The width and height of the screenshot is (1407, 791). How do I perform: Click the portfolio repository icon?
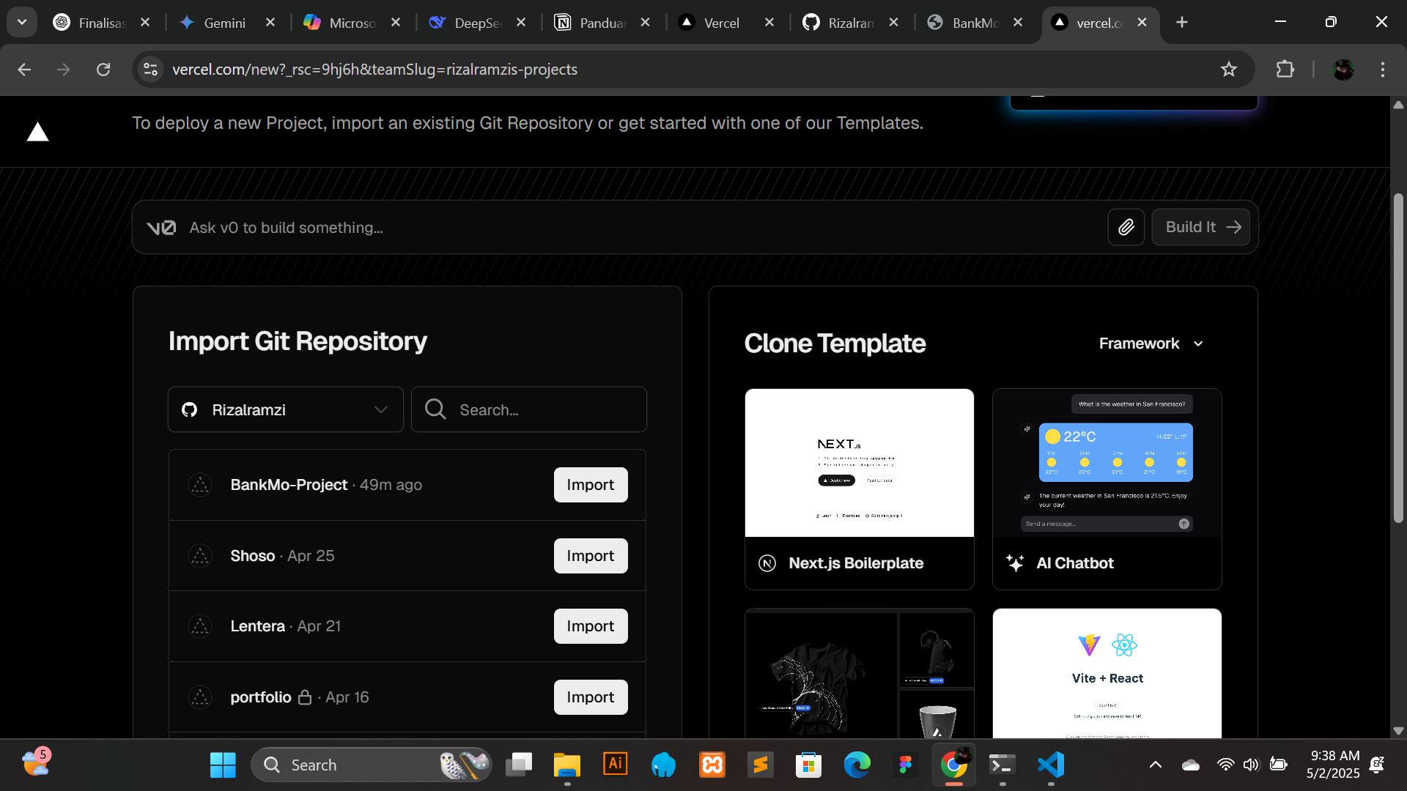[x=200, y=697]
